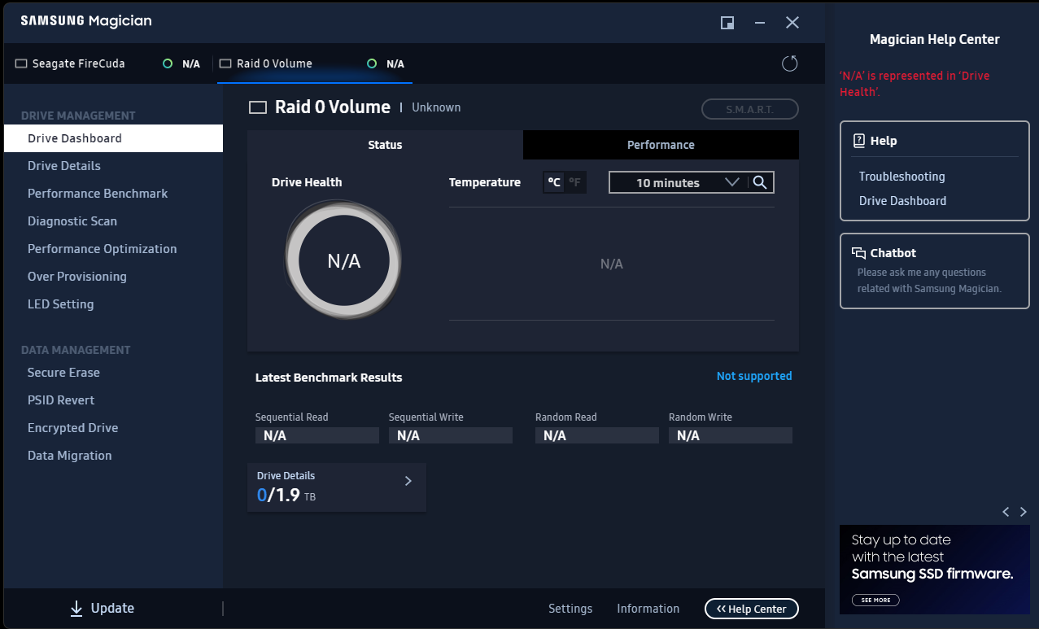Image resolution: width=1039 pixels, height=629 pixels.
Task: Select the Seagate FireCuda drive tab
Action: pos(109,63)
